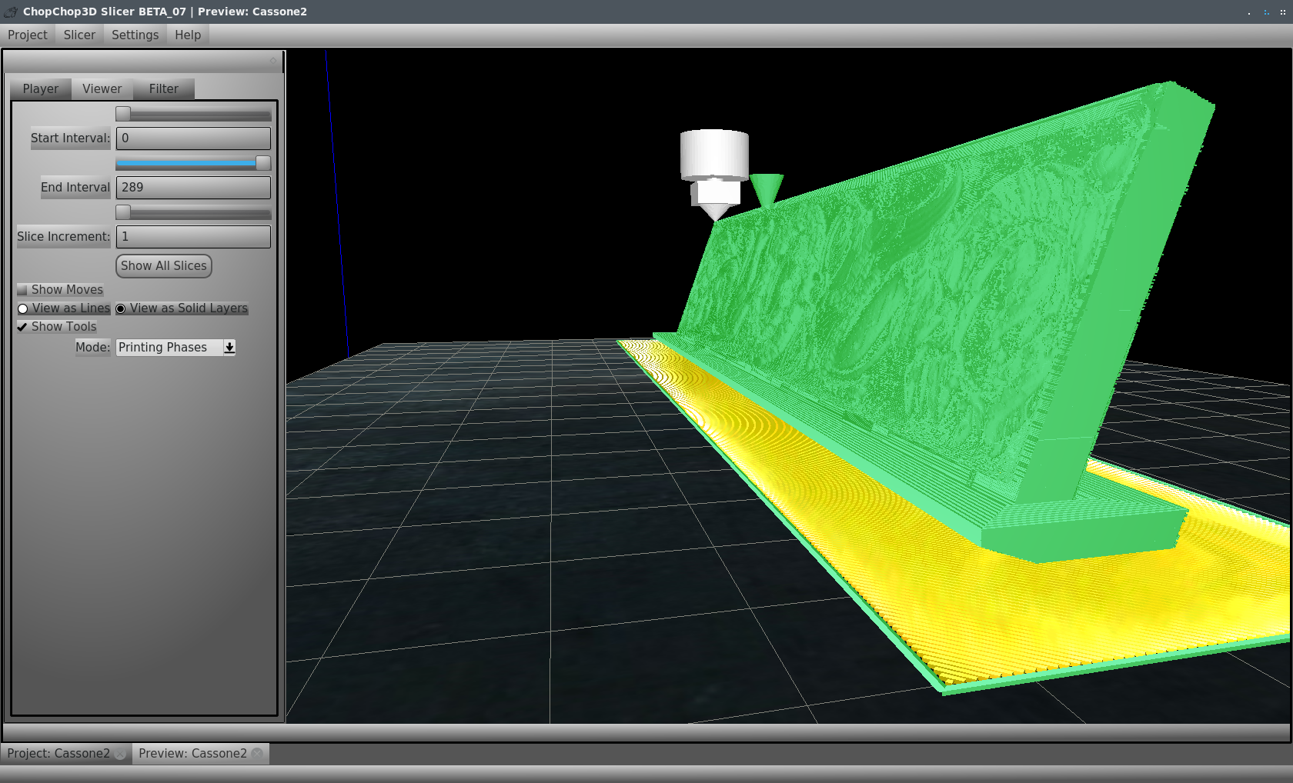Screen dimensions: 1293x783
Task: Click the Slice Increment: label
Action: click(64, 237)
